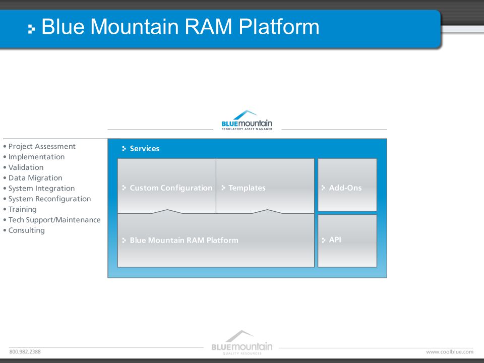
Task: Click the Blue Mountain RAM Platform block label
Action: pyautogui.click(x=184, y=240)
